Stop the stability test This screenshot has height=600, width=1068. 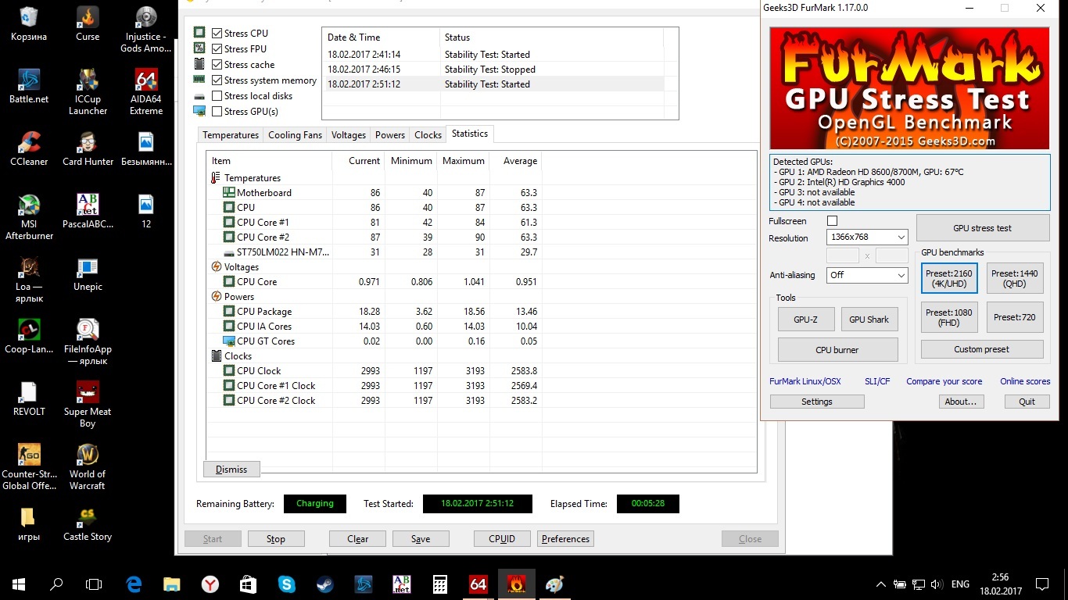tap(276, 539)
